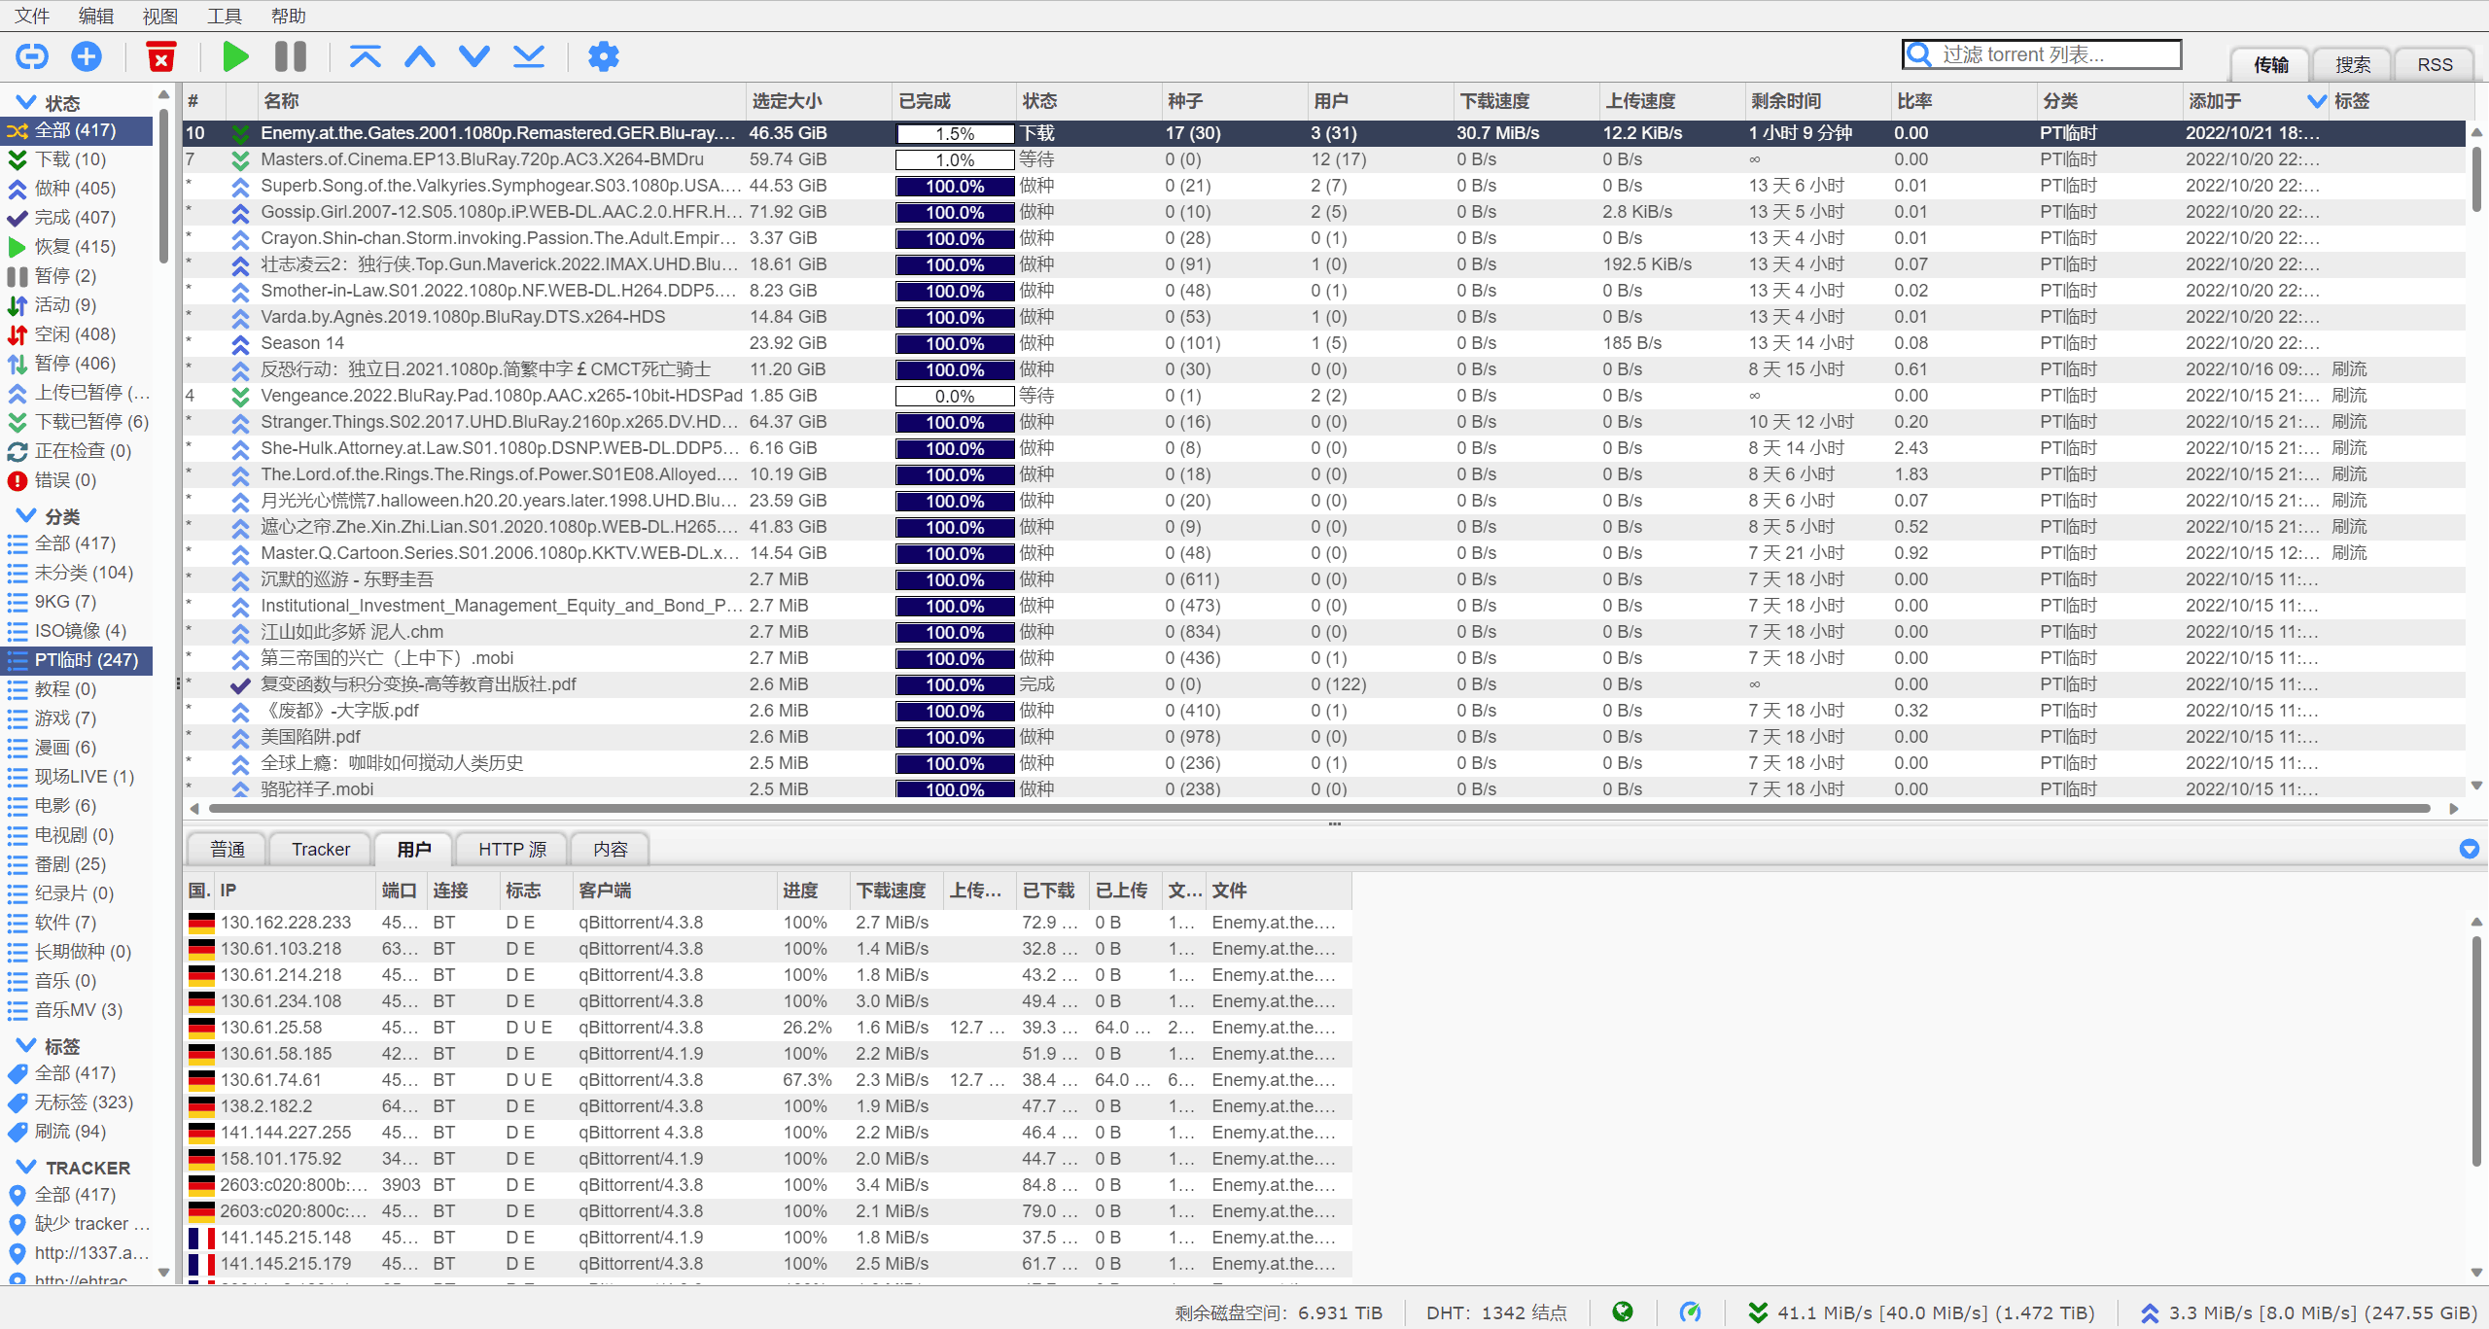The image size is (2489, 1329).
Task: Collapse the 标签 sidebar section
Action: pos(24,1044)
